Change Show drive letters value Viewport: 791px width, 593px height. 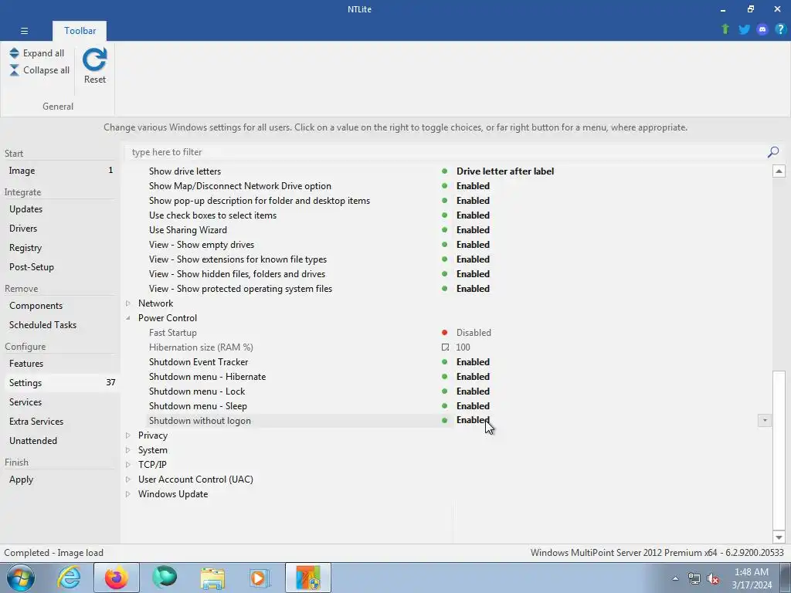[x=505, y=171]
